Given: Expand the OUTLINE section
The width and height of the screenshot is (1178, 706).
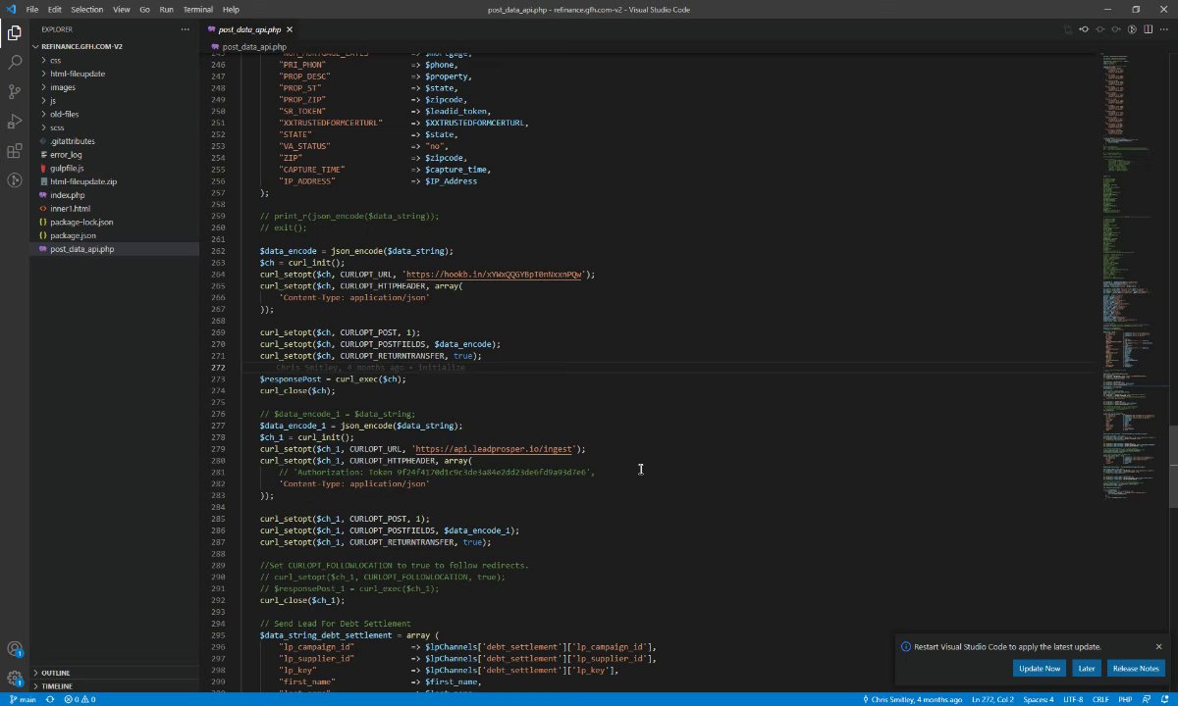Looking at the screenshot, I should coord(55,673).
